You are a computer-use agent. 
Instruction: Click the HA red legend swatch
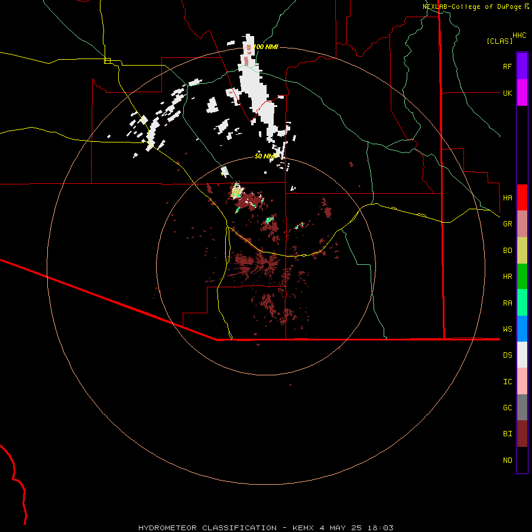[x=522, y=197]
